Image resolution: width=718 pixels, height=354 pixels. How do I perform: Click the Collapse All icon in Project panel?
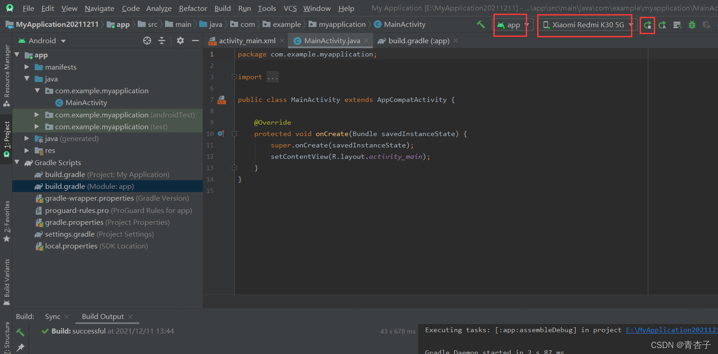[162, 40]
